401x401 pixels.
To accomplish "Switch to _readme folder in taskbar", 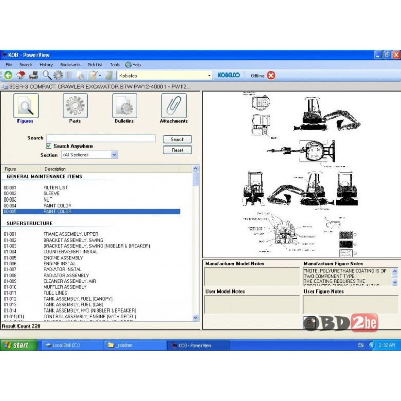I will pos(135,345).
